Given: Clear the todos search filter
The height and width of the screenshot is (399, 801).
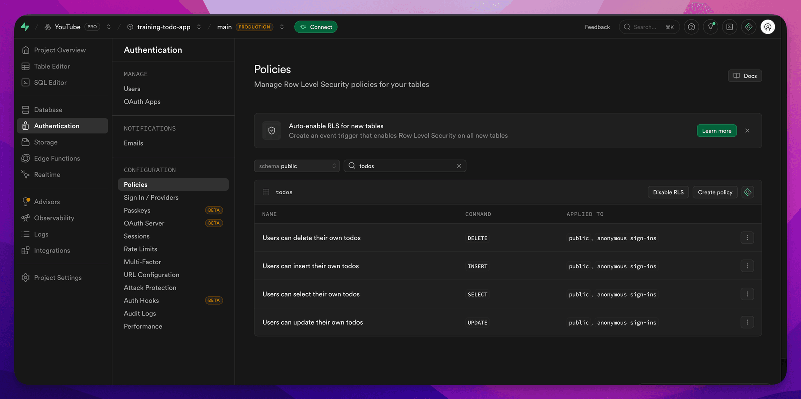Looking at the screenshot, I should 459,166.
